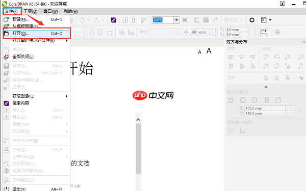This screenshot has width=306, height=191.
Task: Click Align Left icon in docker
Action: (x=231, y=57)
